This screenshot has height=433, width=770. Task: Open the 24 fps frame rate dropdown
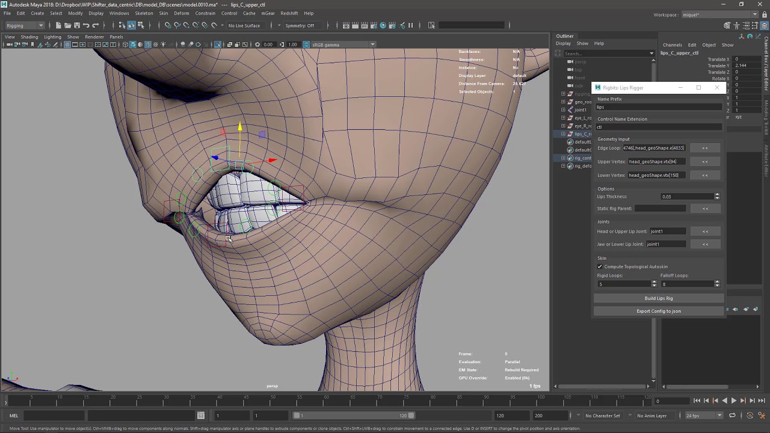(x=704, y=416)
